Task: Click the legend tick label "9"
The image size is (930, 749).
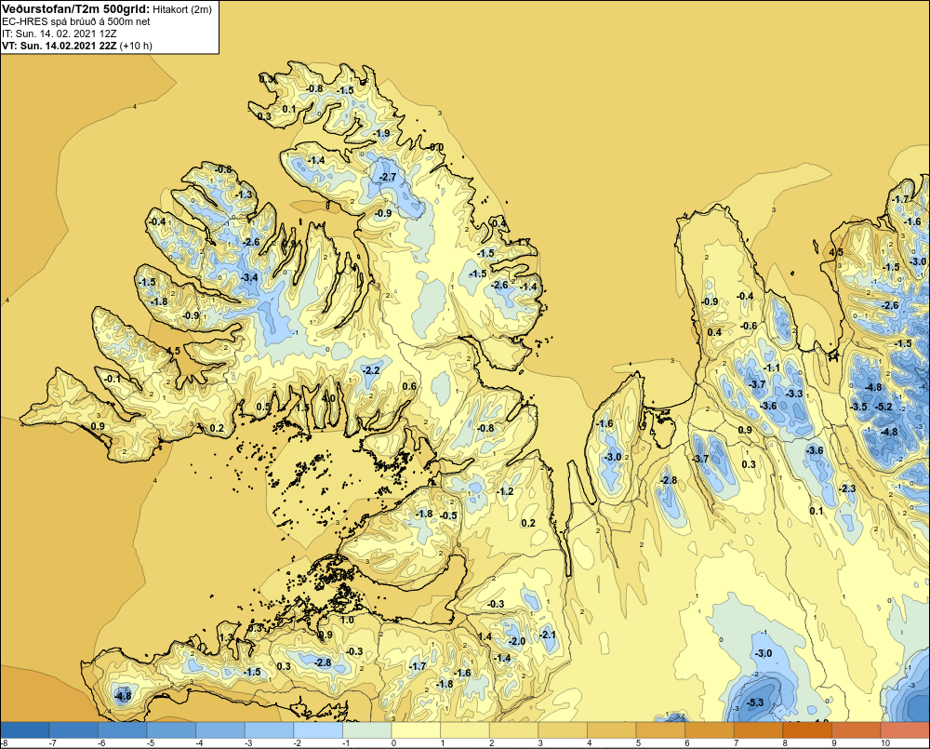Action: [x=832, y=743]
